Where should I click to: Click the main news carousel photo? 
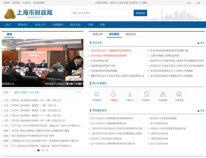pyautogui.click(x=42, y=63)
